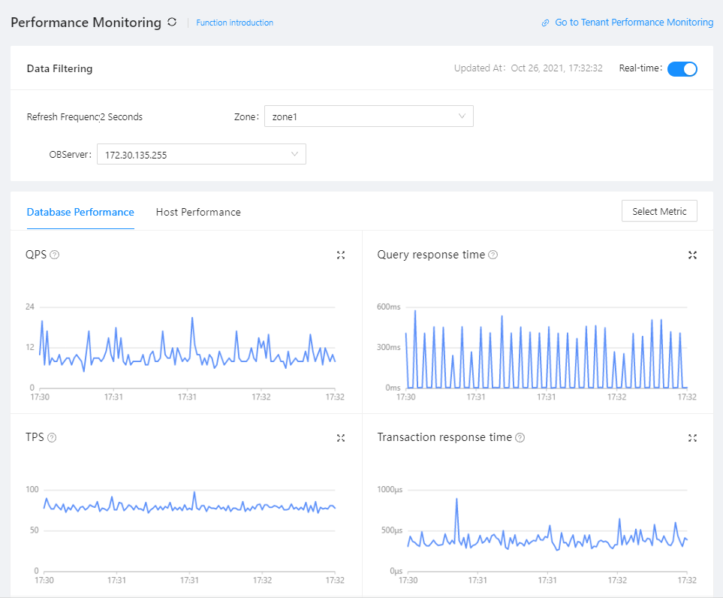Open the Zone dropdown showing zone1
Screen dimensions: 723x598
[x=368, y=116]
